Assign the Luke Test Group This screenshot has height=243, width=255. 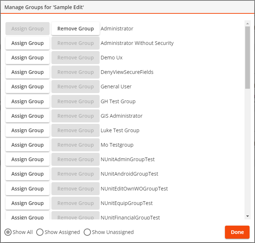[28, 130]
